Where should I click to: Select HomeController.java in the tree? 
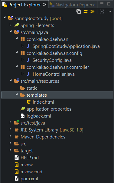click(x=54, y=74)
